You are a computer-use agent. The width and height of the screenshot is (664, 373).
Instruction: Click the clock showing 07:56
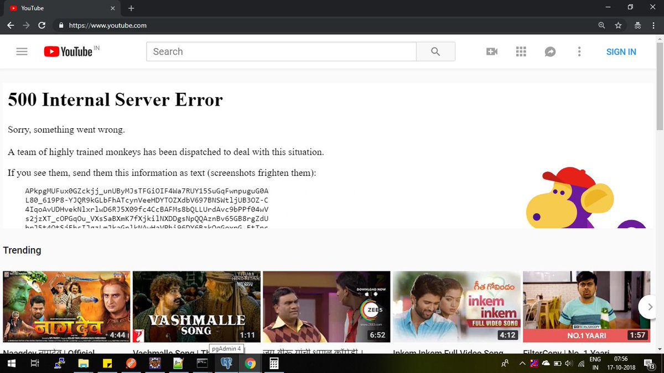(x=620, y=360)
